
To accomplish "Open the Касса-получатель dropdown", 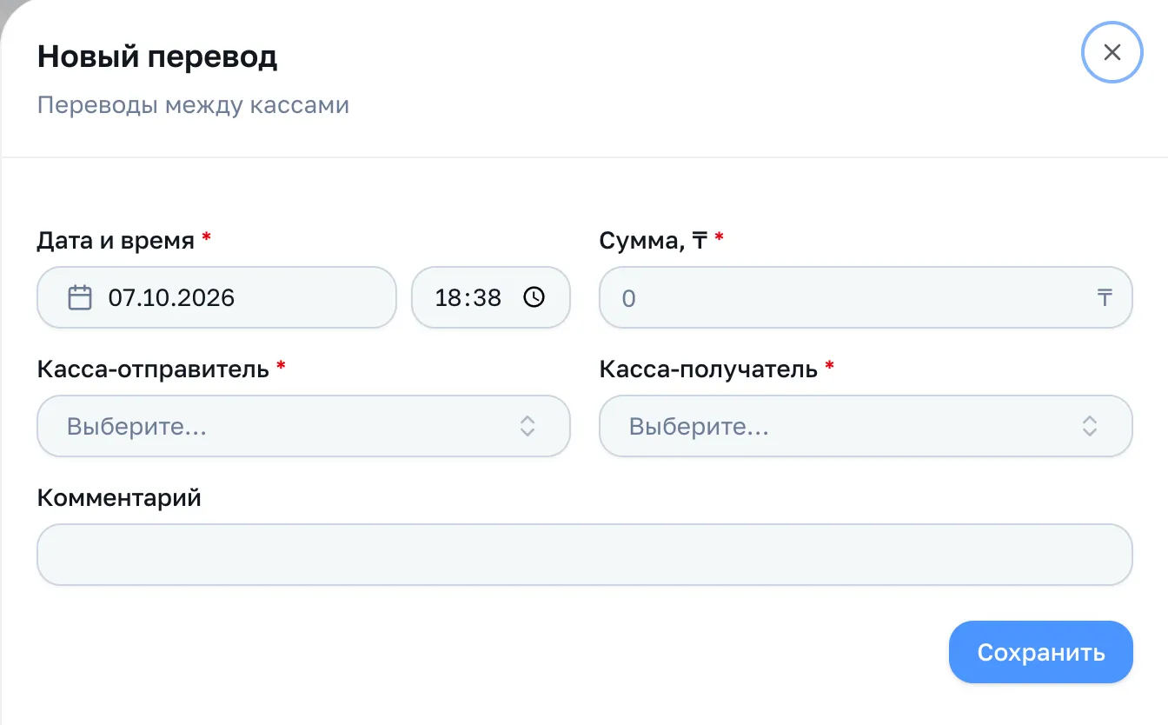I will tap(866, 426).
